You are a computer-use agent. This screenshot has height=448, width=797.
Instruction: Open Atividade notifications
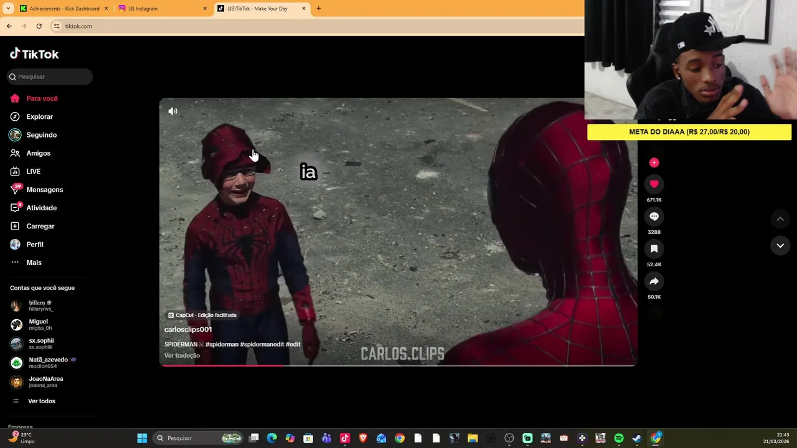tap(34, 208)
